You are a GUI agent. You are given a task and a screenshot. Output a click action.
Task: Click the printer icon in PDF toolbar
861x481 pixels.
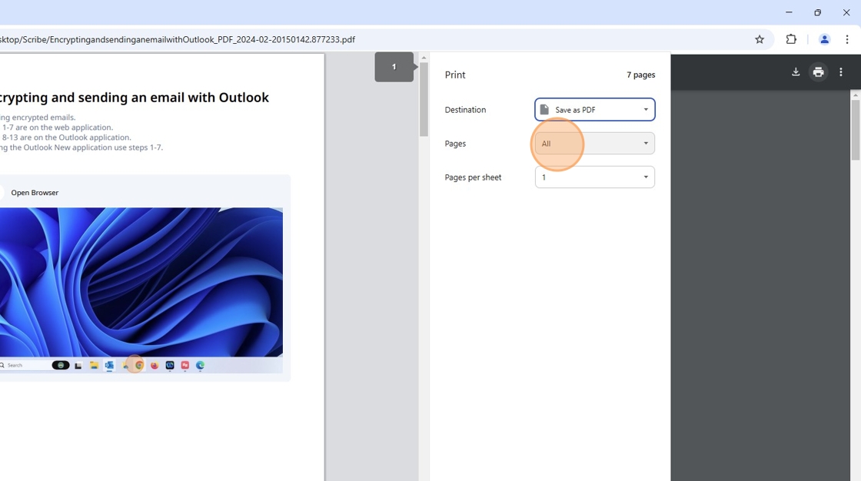[x=818, y=72]
